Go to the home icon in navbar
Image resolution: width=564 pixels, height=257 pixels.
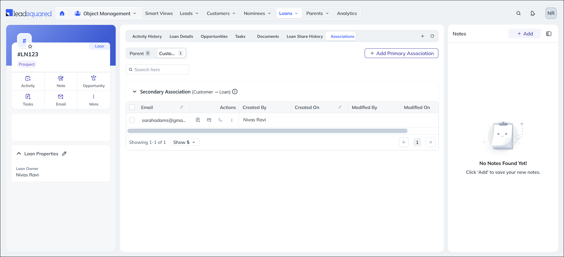pyautogui.click(x=62, y=13)
